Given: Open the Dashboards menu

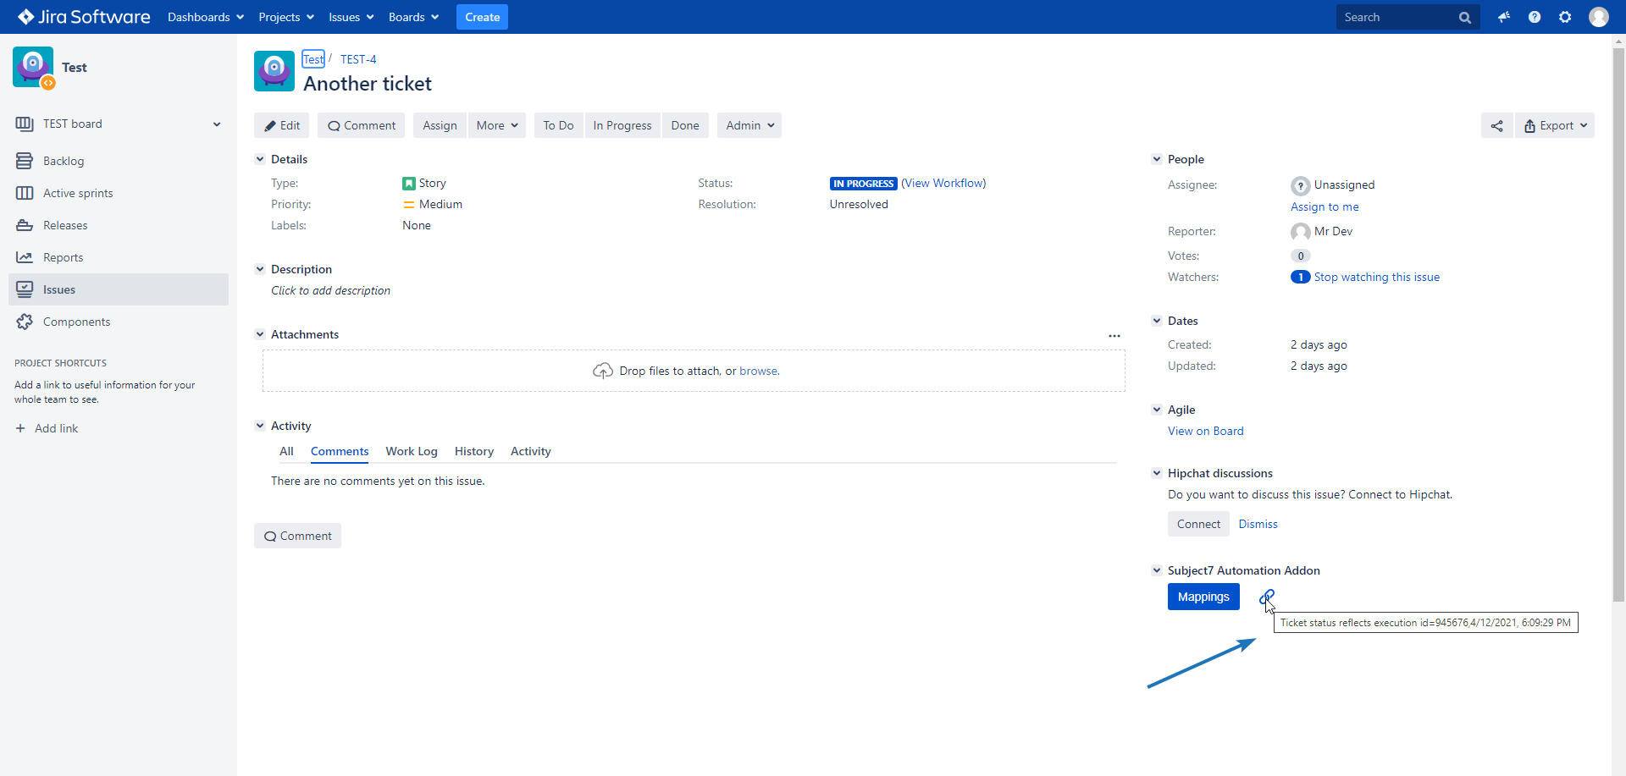Looking at the screenshot, I should pyautogui.click(x=205, y=17).
